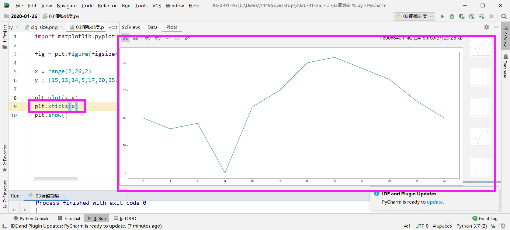Open the Tools menu

(141, 5)
